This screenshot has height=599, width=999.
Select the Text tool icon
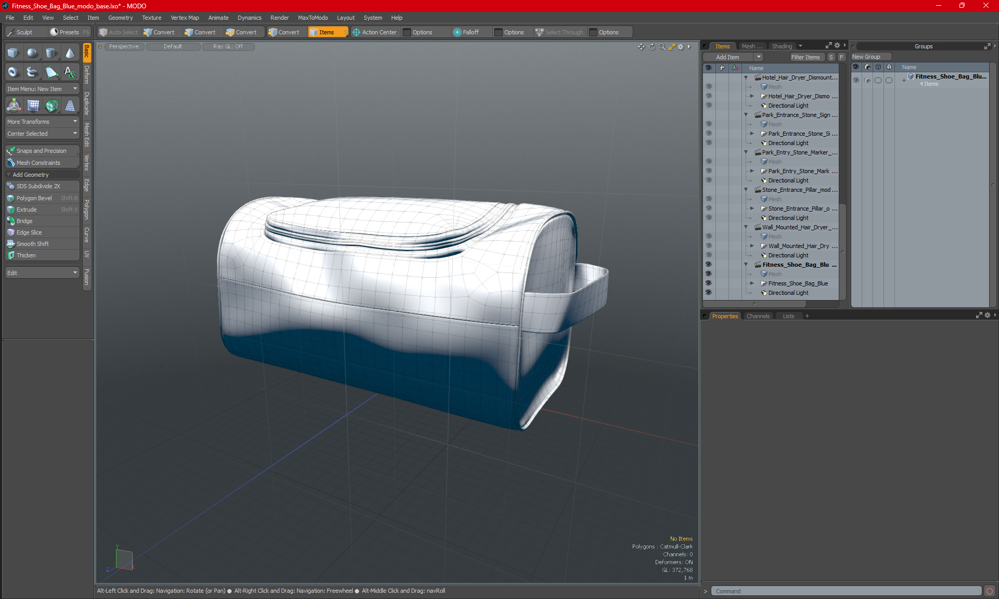70,72
